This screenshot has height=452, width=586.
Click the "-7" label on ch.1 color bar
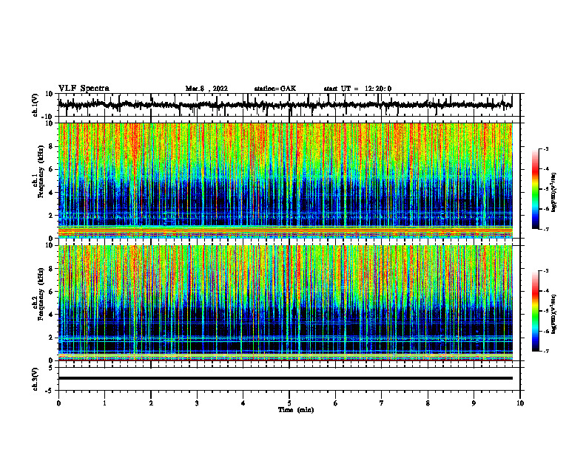point(545,229)
